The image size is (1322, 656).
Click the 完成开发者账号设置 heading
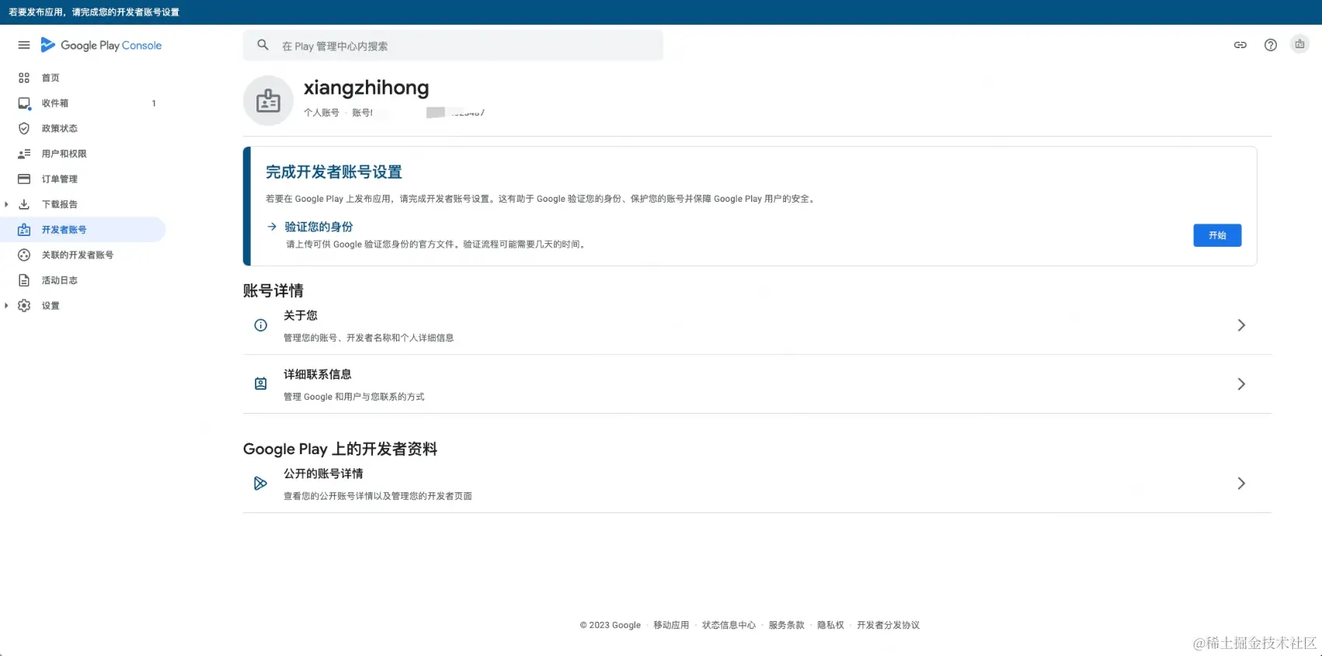[334, 172]
